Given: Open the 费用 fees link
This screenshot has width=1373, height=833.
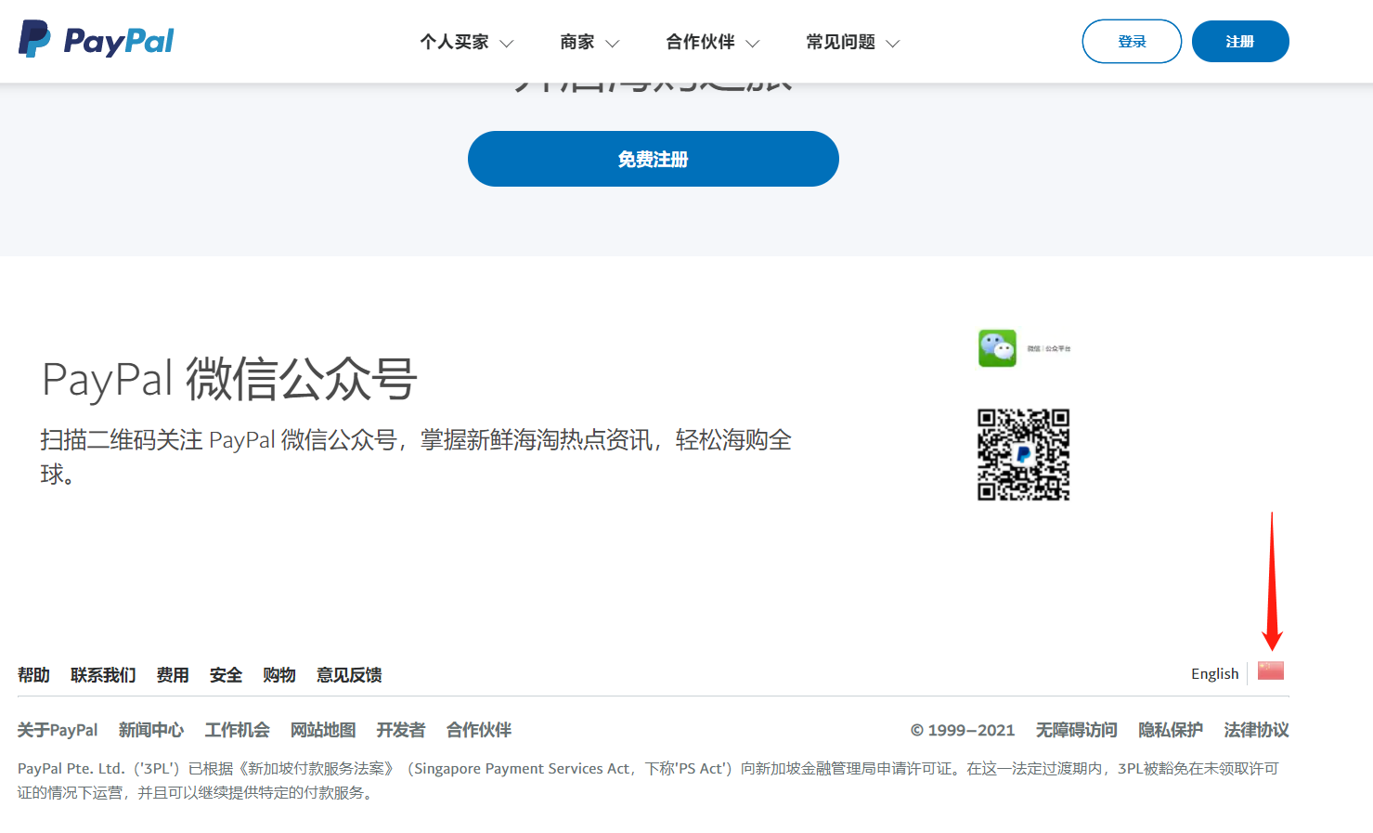Looking at the screenshot, I should point(173,675).
